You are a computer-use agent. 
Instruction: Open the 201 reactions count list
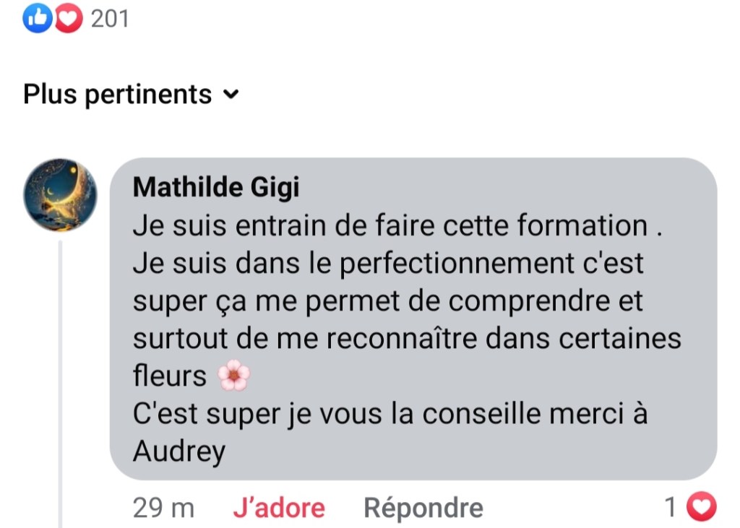[110, 19]
